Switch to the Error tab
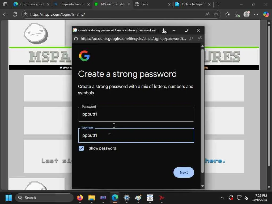The width and height of the screenshot is (272, 204). 153,4
